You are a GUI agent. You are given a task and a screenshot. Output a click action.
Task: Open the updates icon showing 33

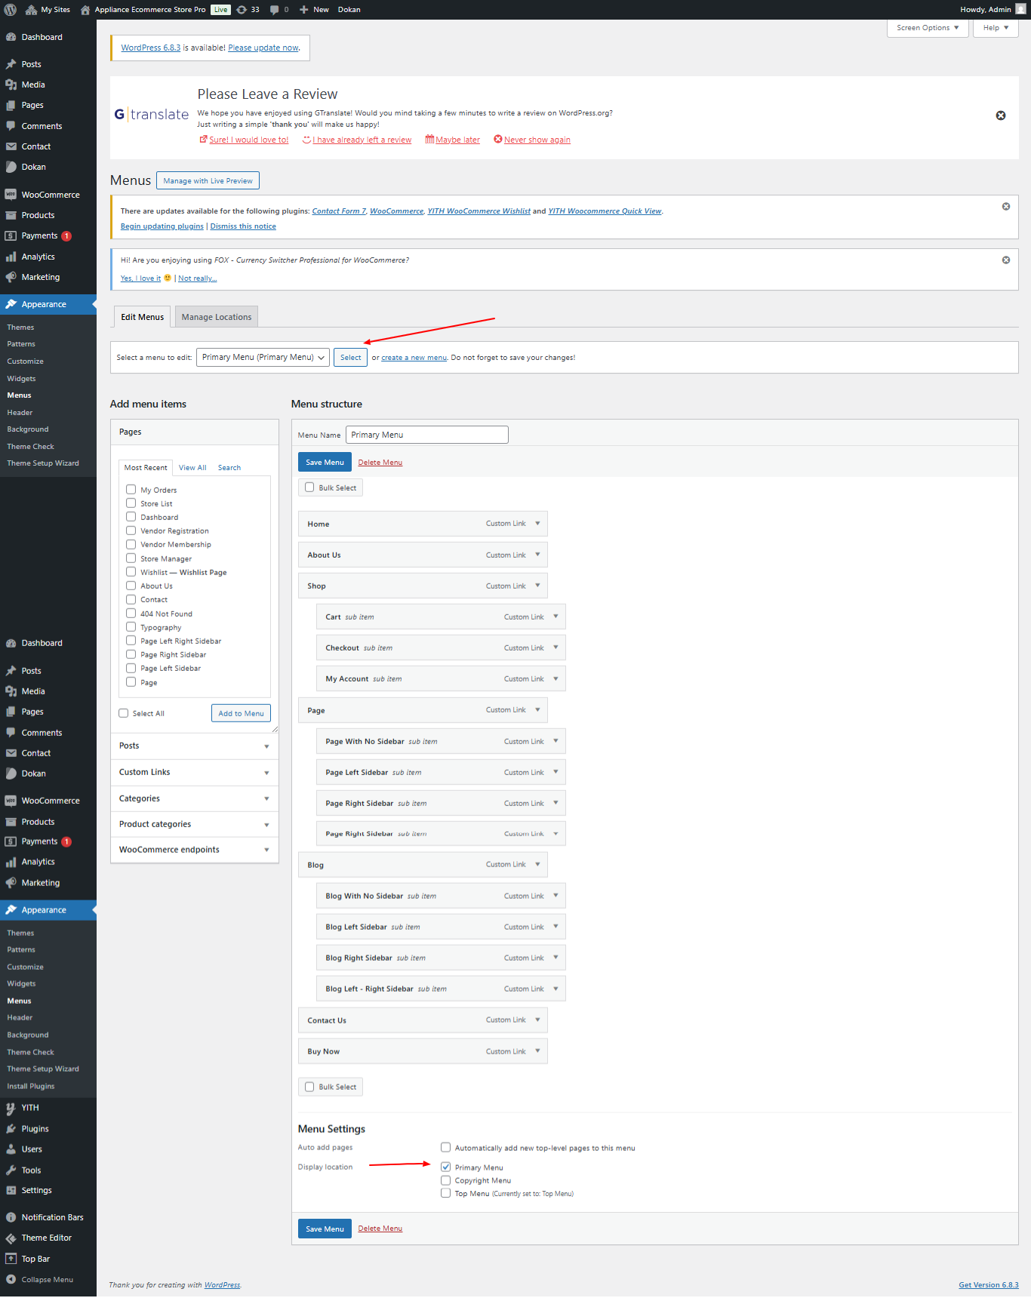pyautogui.click(x=242, y=10)
